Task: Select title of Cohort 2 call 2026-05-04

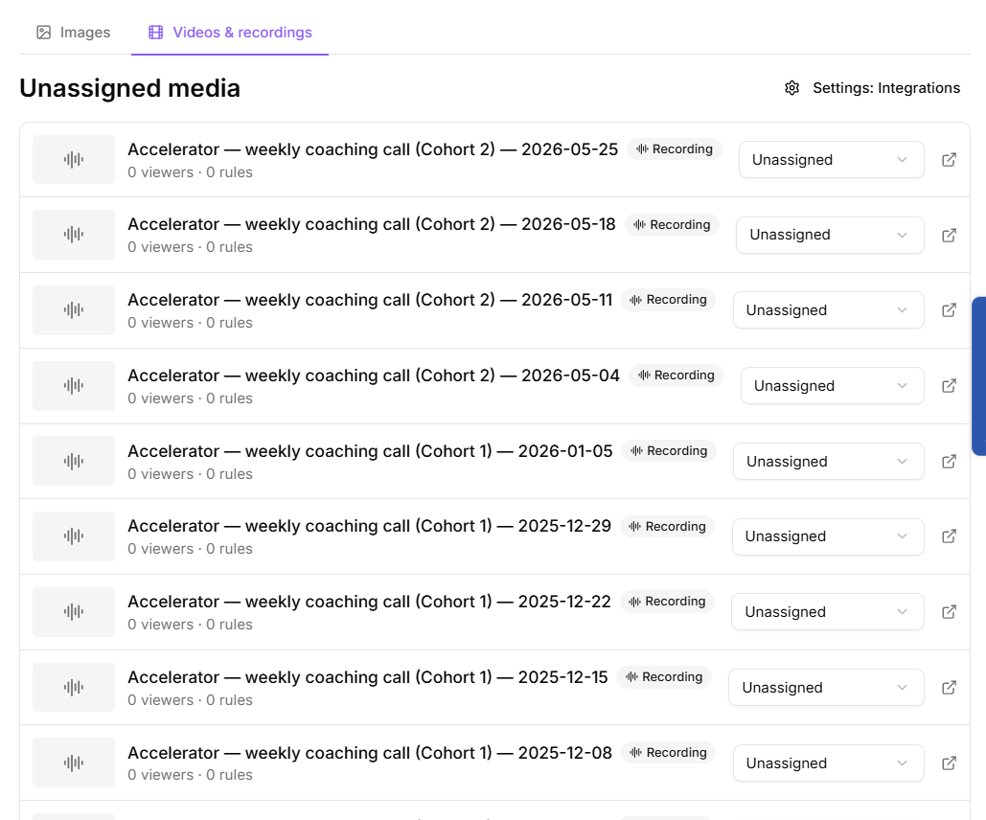Action: pyautogui.click(x=374, y=376)
